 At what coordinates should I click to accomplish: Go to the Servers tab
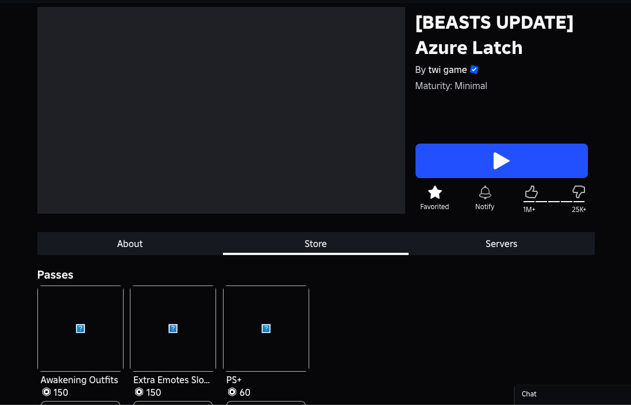pos(501,244)
